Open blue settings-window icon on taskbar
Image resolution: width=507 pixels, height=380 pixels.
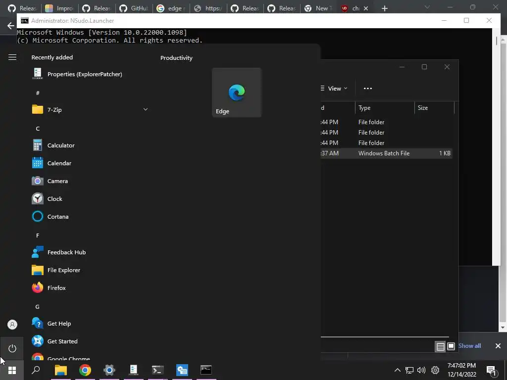tap(182, 370)
